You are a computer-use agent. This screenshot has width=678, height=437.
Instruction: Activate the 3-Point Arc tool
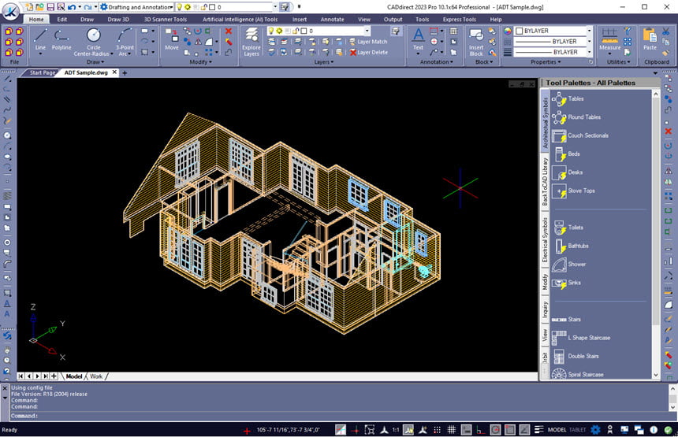pos(125,42)
